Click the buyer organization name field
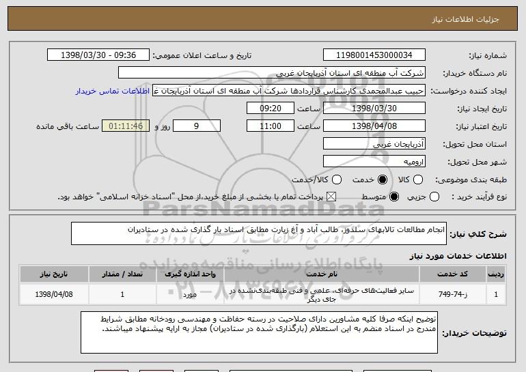 [272, 73]
